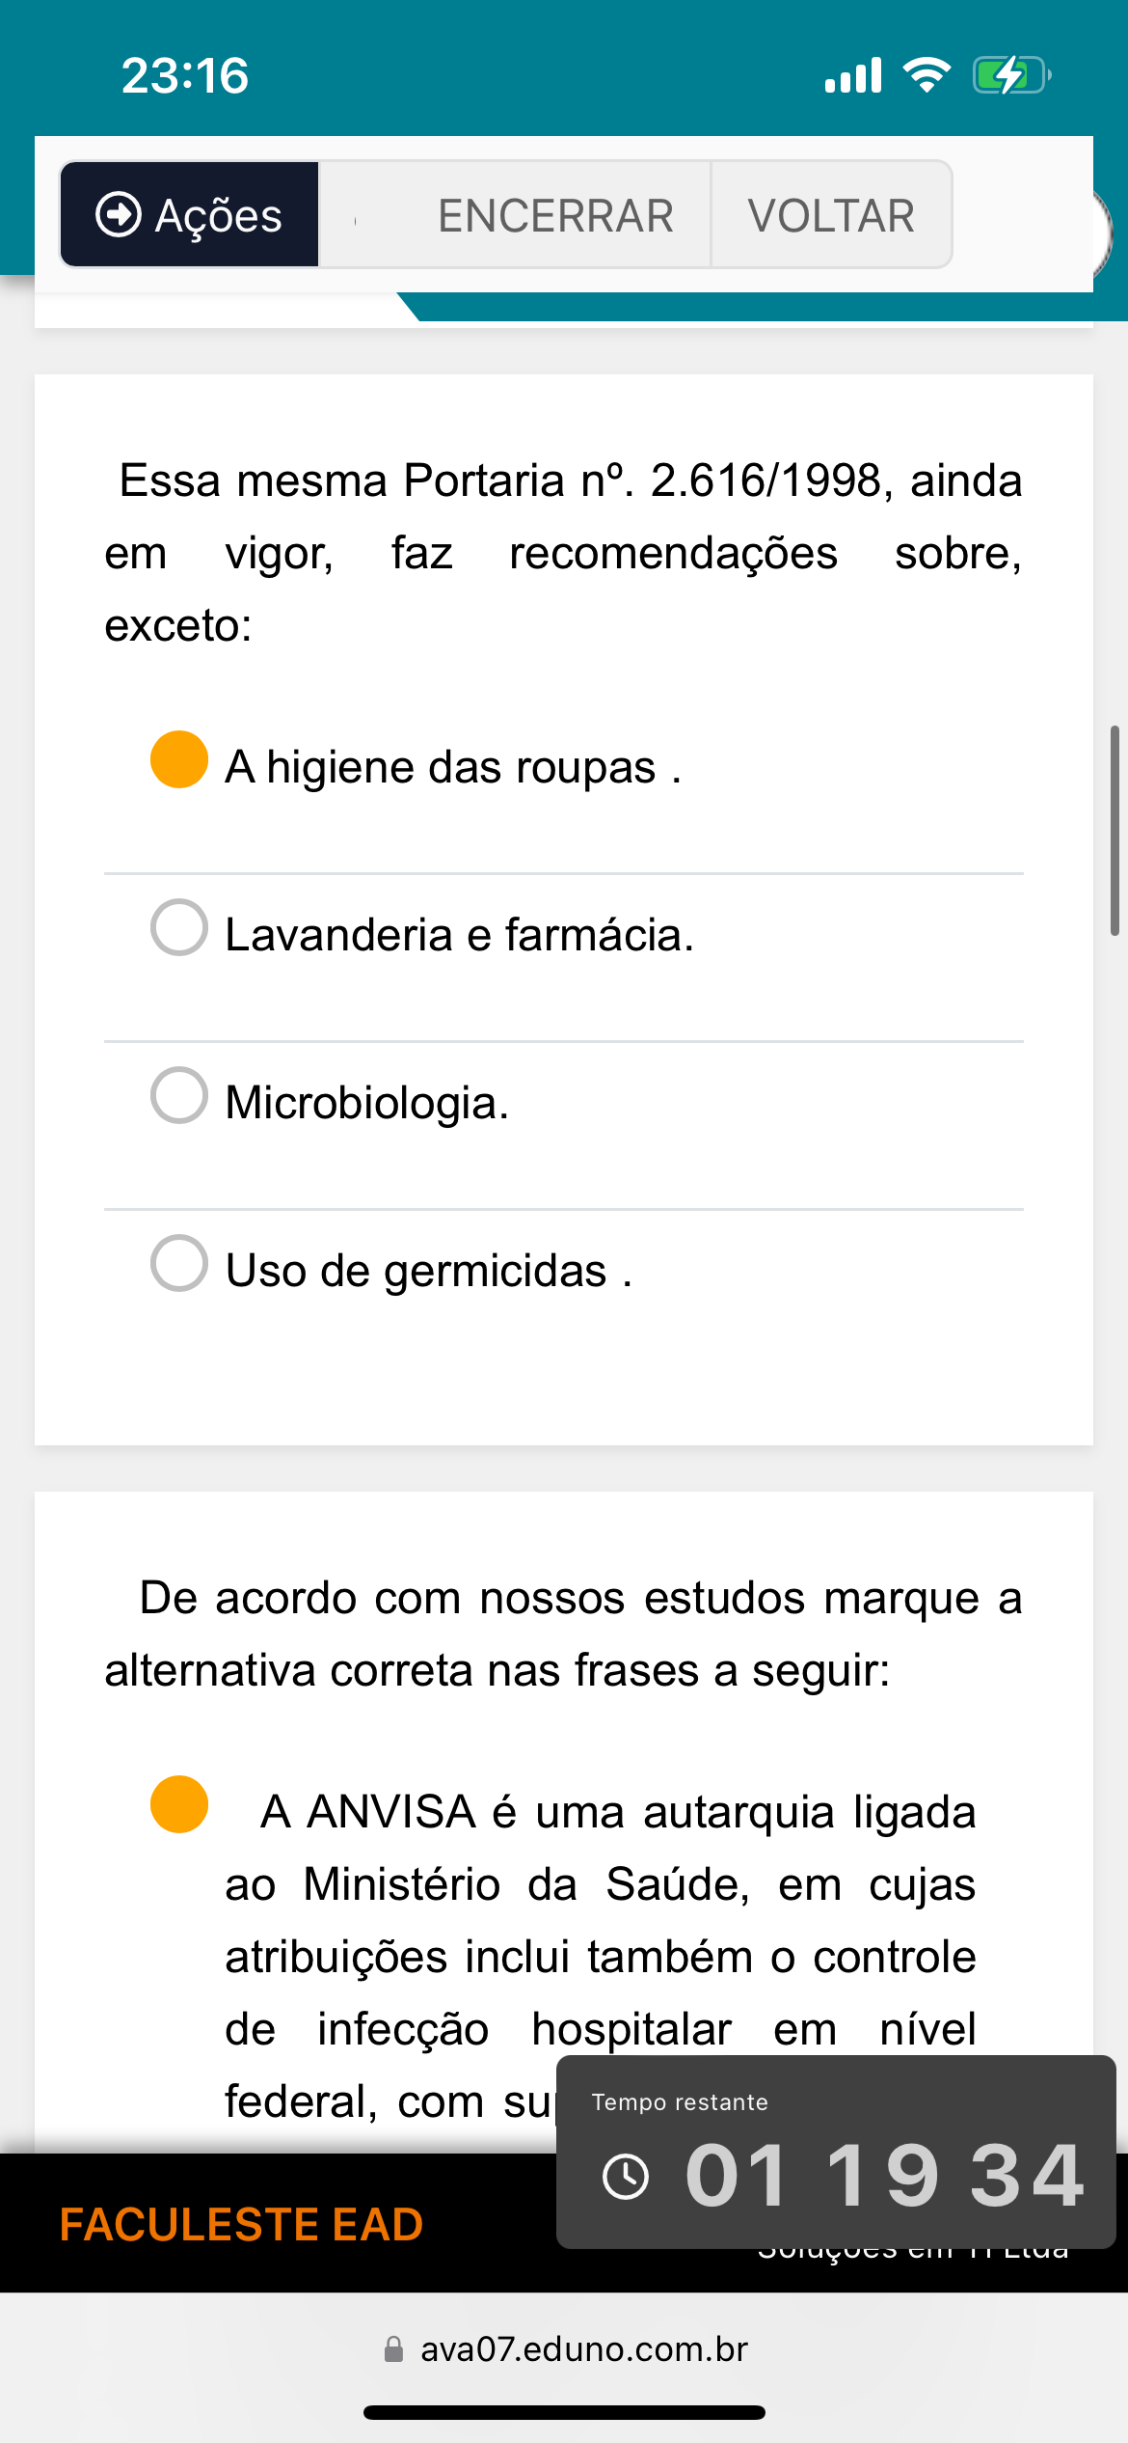Pick the 'Uso de germicidas' radio option
Viewport: 1128px width, 2443px height.
(x=179, y=1264)
